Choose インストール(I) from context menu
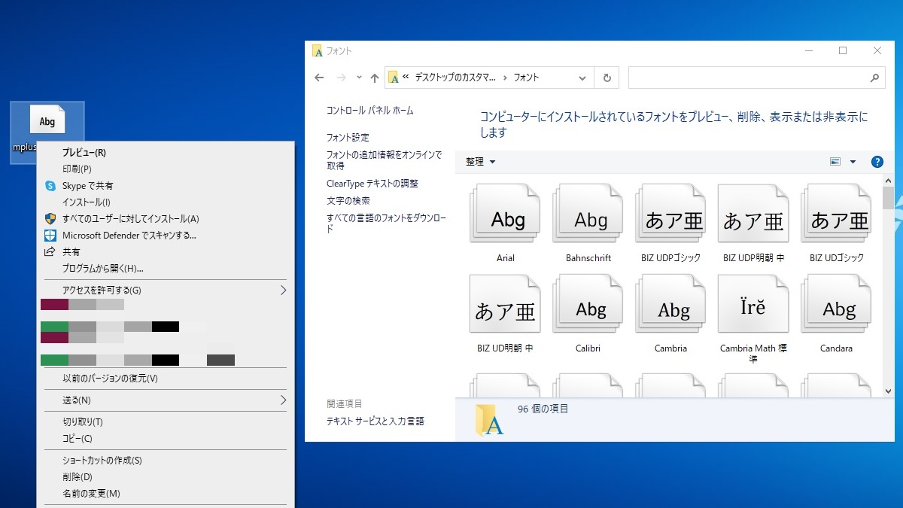Viewport: 903px width, 508px height. 87,202
